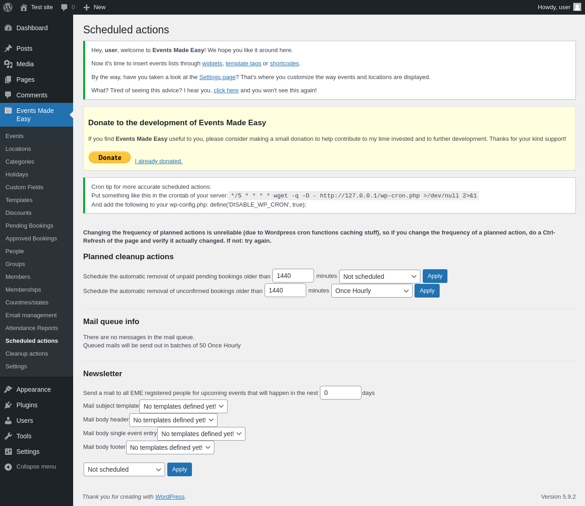Open Attendance Reports submenu item
Screen dimensions: 585x506
(32, 328)
